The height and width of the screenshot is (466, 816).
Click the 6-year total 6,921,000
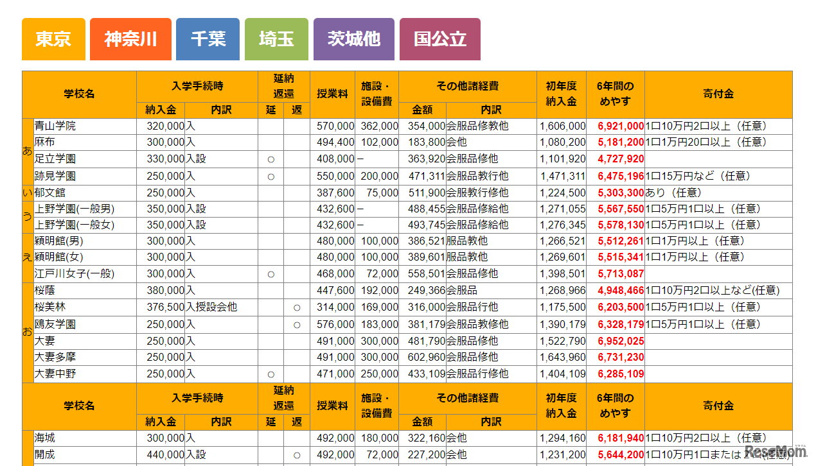coord(621,126)
